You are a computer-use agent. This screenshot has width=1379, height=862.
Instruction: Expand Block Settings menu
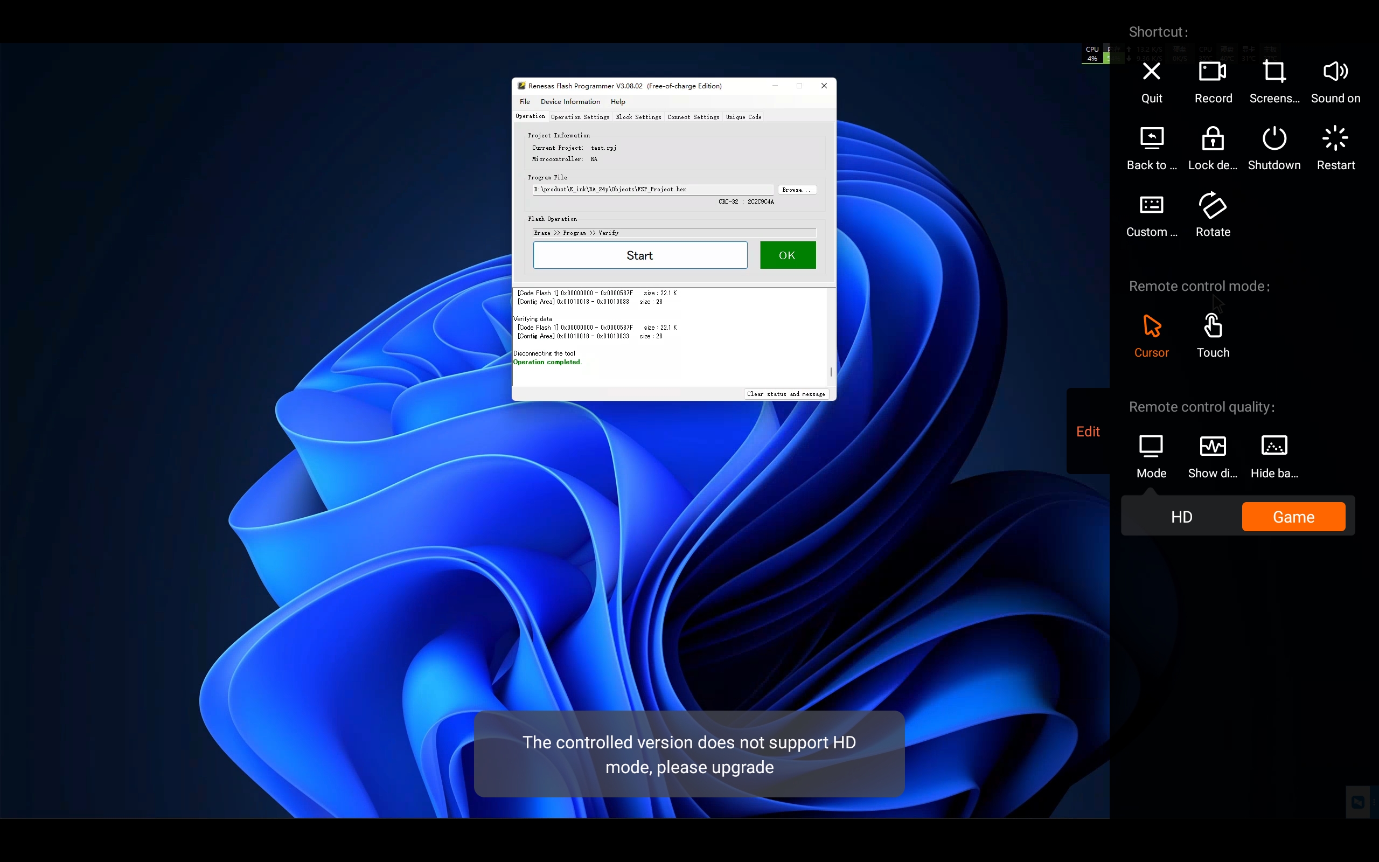click(x=638, y=116)
